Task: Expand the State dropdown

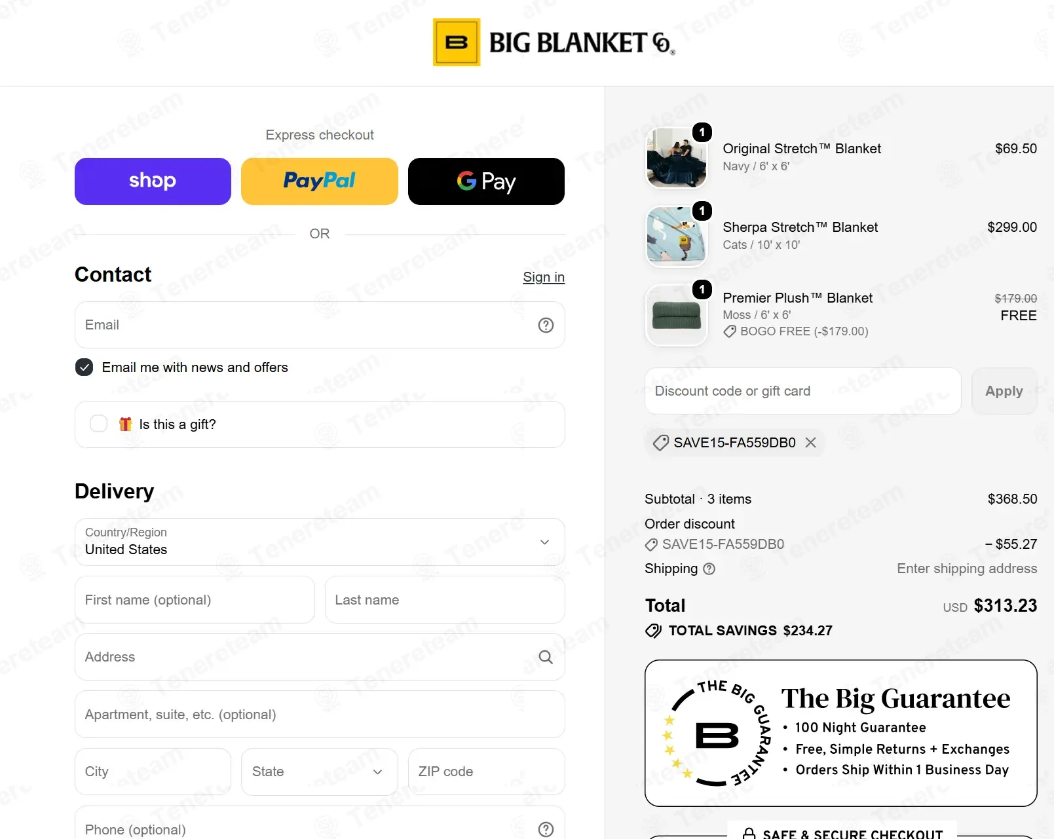Action: pos(320,772)
